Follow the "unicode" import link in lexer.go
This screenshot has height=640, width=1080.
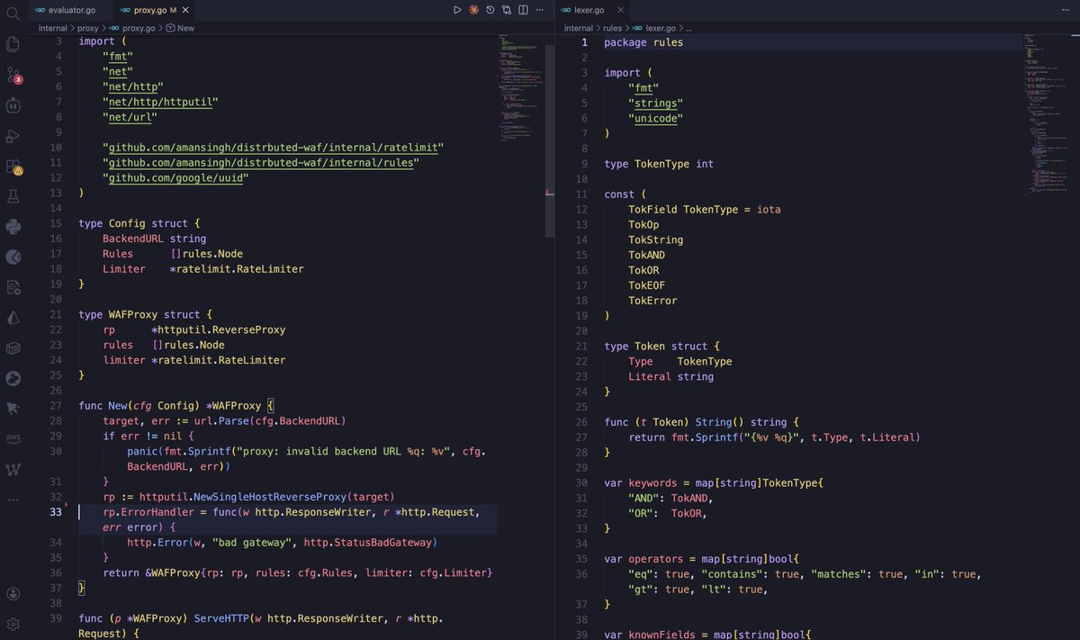click(655, 118)
